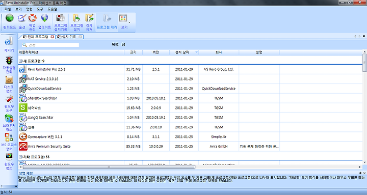The width and height of the screenshot is (367, 195).
Task: Open Windows Tools sidebar icon
Action: point(9,99)
